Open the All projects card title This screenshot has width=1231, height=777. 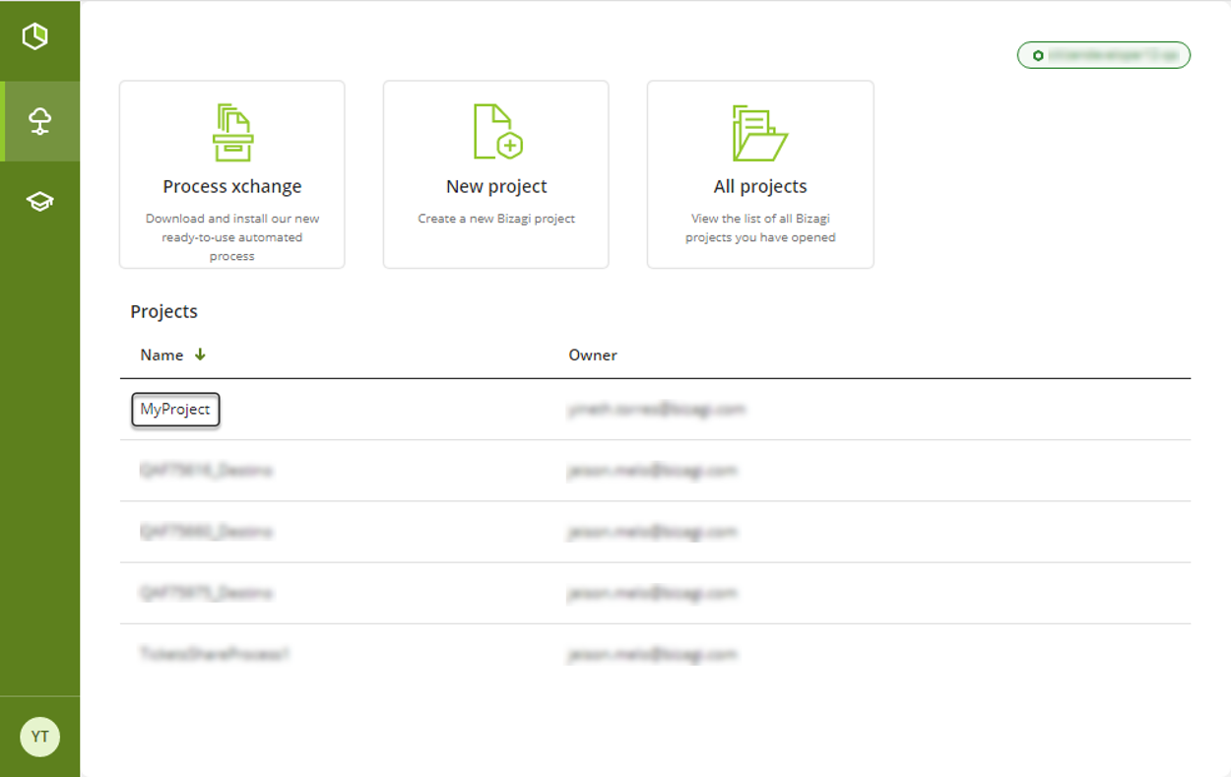(x=760, y=186)
